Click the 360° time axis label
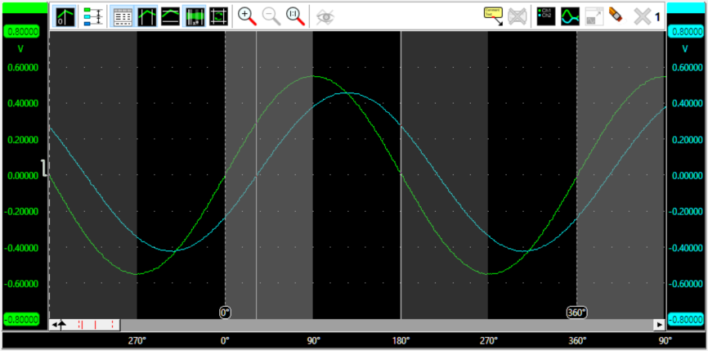 tap(577, 341)
